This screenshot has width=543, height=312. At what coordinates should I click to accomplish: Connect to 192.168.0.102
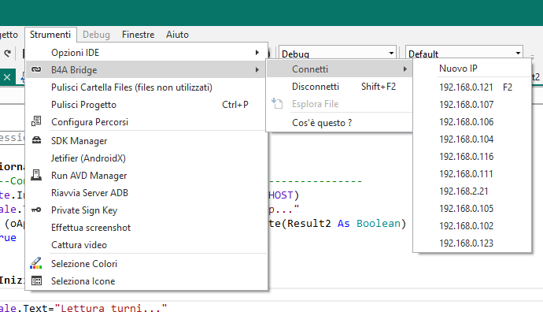click(x=472, y=225)
